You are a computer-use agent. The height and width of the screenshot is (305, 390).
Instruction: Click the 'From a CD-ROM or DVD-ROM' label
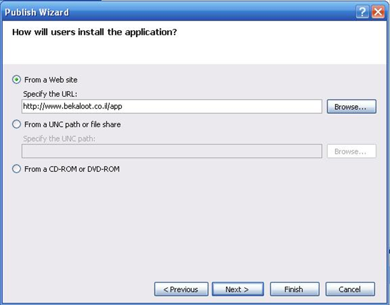[x=72, y=169]
